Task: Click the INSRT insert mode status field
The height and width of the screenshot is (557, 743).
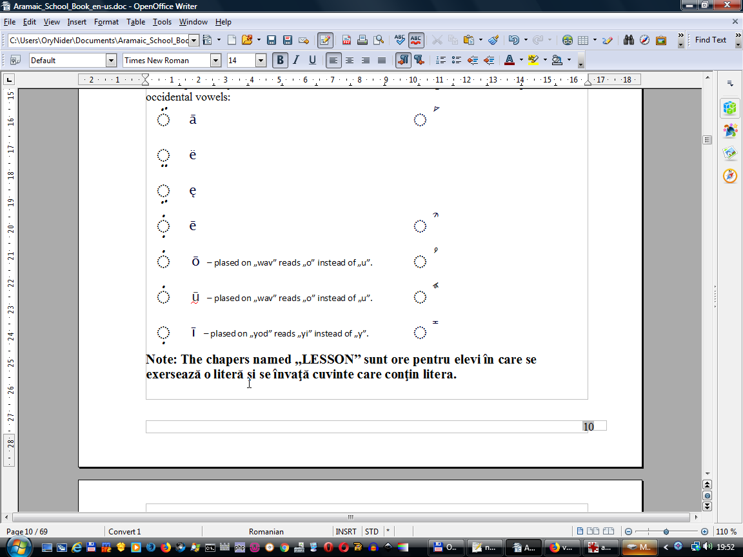Action: (346, 532)
